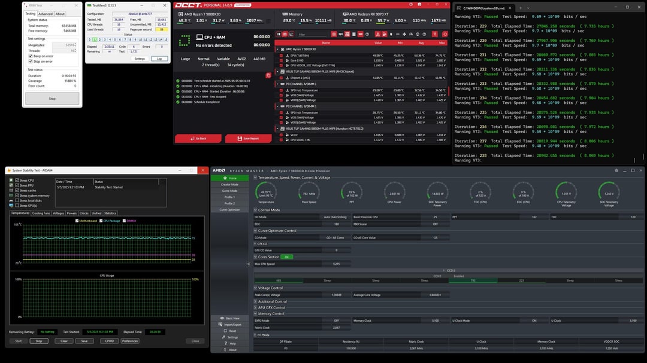Uncheck Stress FPU in AIDA64
Screen dimensions: 647x363
click(x=17, y=185)
